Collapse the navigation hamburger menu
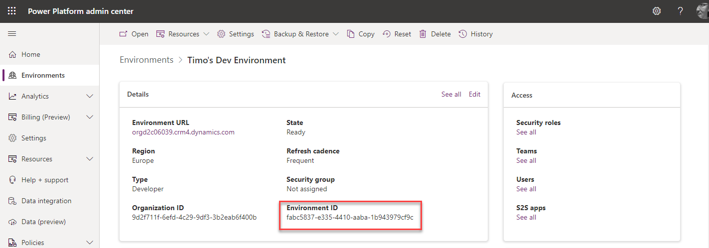Screen dimensions: 709x248 tap(12, 34)
